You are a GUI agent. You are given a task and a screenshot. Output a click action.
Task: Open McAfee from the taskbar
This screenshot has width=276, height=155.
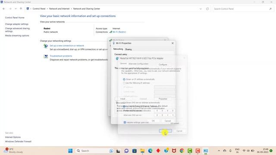tap(174, 151)
